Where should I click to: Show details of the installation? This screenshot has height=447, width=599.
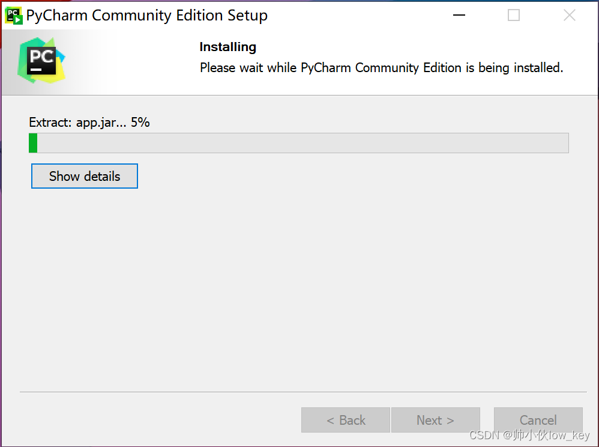pyautogui.click(x=85, y=176)
